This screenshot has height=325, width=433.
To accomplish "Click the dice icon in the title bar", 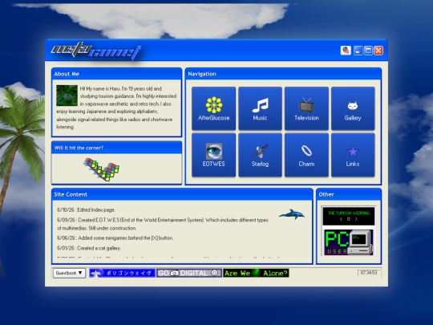I will coord(346,51).
